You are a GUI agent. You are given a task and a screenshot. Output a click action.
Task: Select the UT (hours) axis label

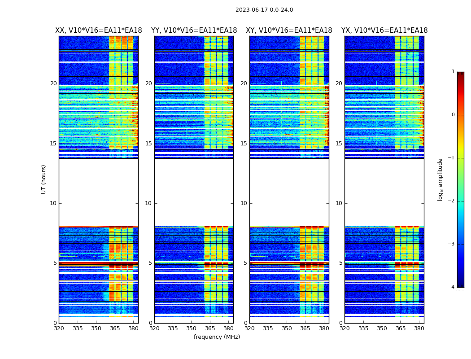pos(44,179)
